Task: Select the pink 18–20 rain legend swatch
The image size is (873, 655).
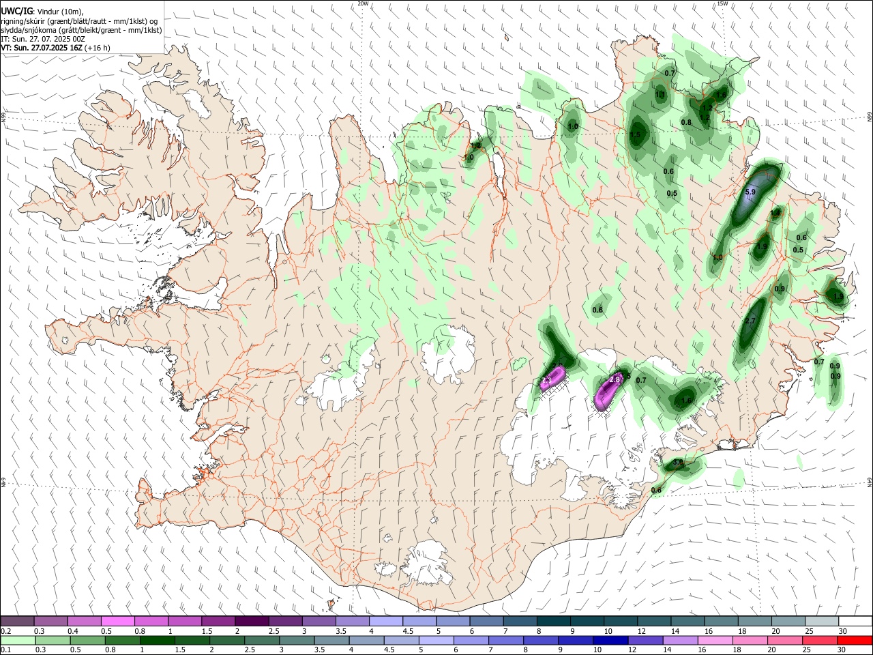Action: coord(750,641)
